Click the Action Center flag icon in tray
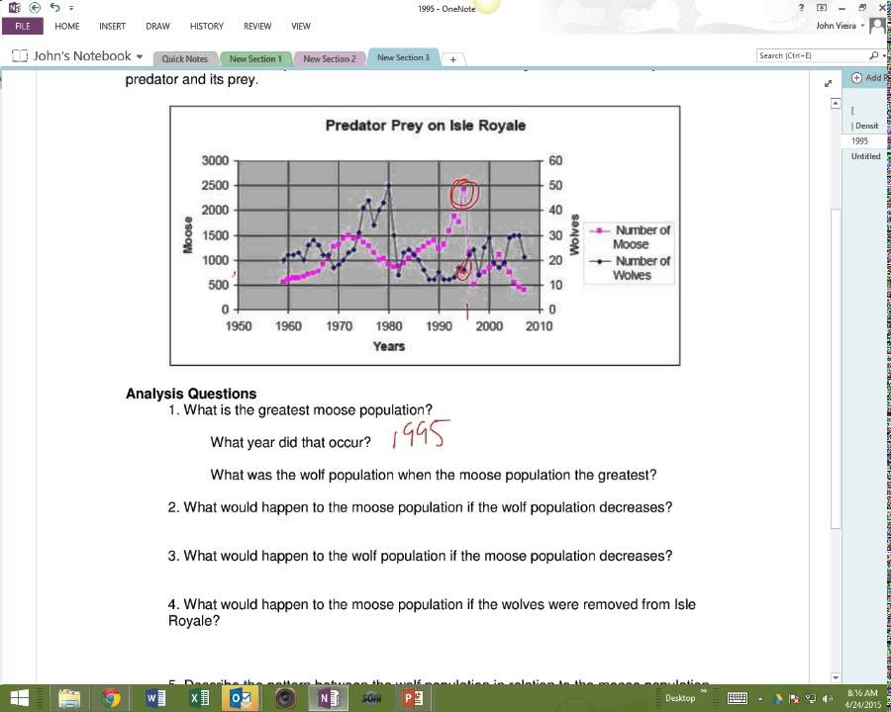The height and width of the screenshot is (712, 891). tap(795, 699)
